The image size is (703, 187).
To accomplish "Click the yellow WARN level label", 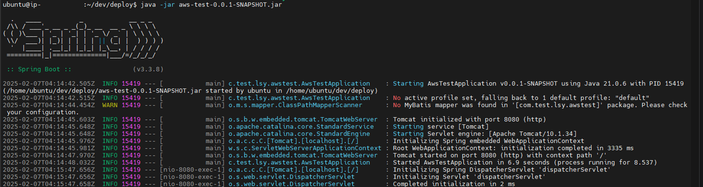I will [x=110, y=105].
